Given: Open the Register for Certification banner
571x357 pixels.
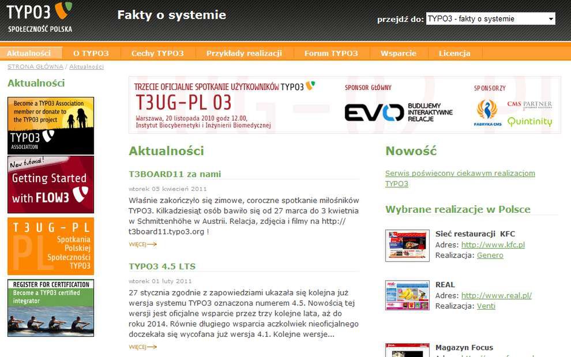Looking at the screenshot, I should 51,308.
